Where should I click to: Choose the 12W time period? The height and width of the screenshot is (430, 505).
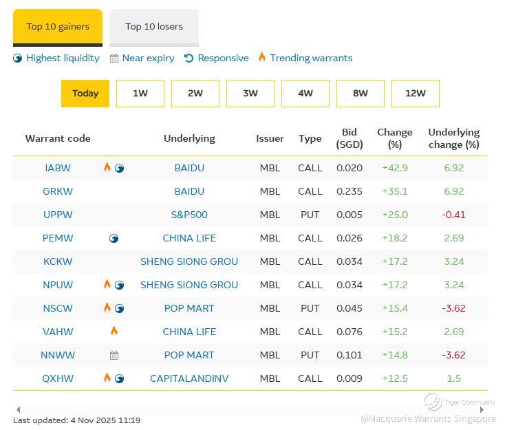point(416,94)
